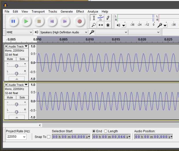Select the Multi-Tool asterisk icon
Viewport: 179px width, 151px height.
[108, 25]
